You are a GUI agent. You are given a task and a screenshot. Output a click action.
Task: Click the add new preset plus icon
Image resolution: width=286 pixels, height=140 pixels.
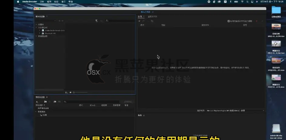[x=37, y=102]
